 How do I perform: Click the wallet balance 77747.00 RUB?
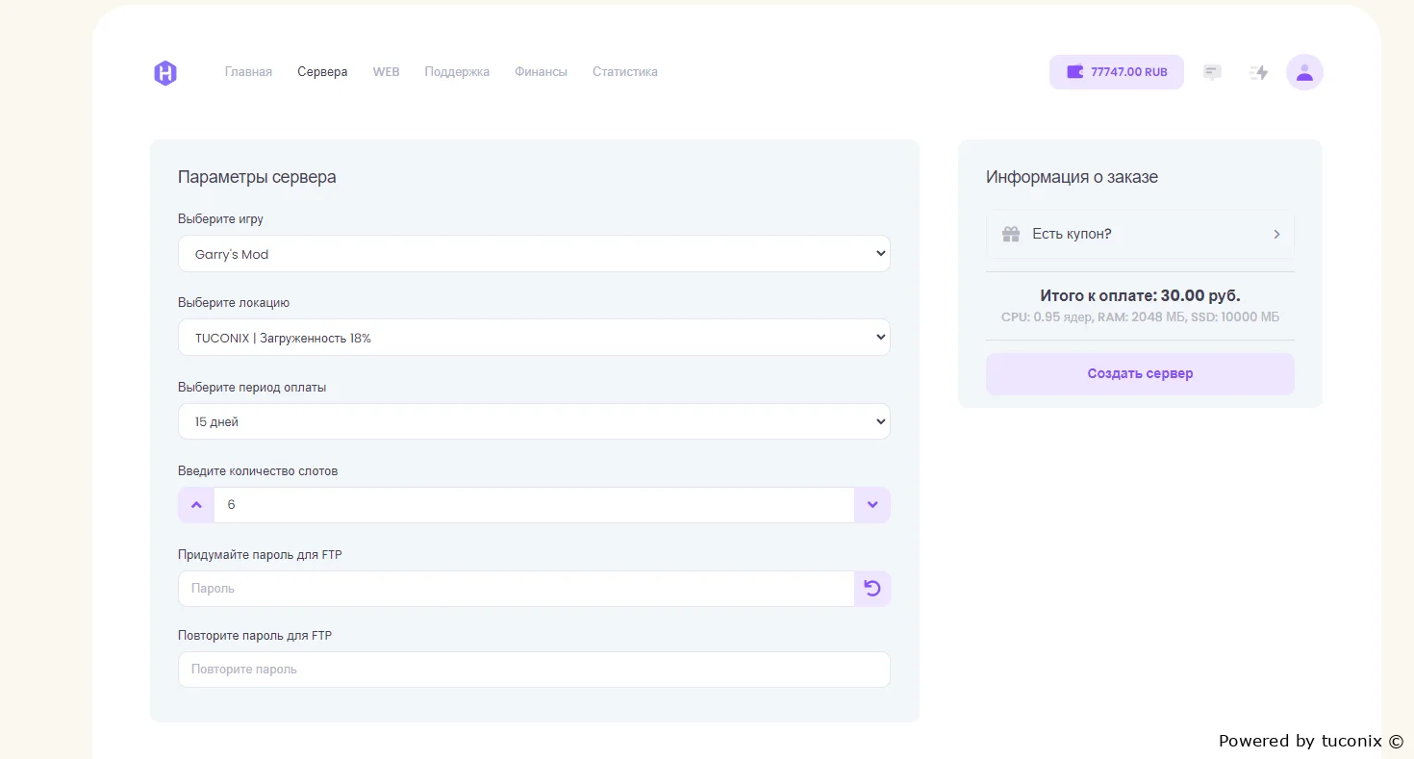click(x=1116, y=72)
